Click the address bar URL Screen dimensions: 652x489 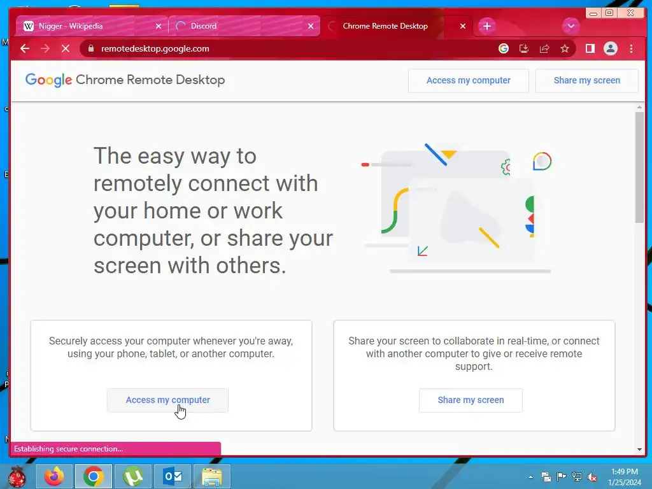click(155, 48)
